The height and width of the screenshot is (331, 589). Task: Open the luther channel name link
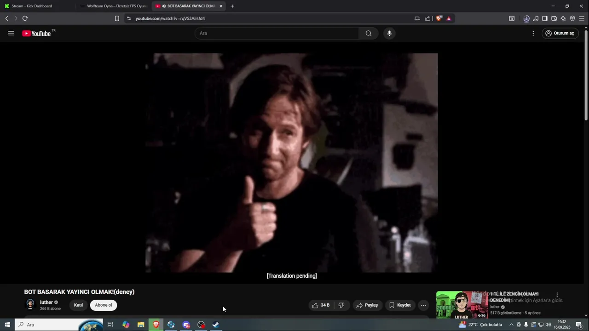[x=46, y=302]
